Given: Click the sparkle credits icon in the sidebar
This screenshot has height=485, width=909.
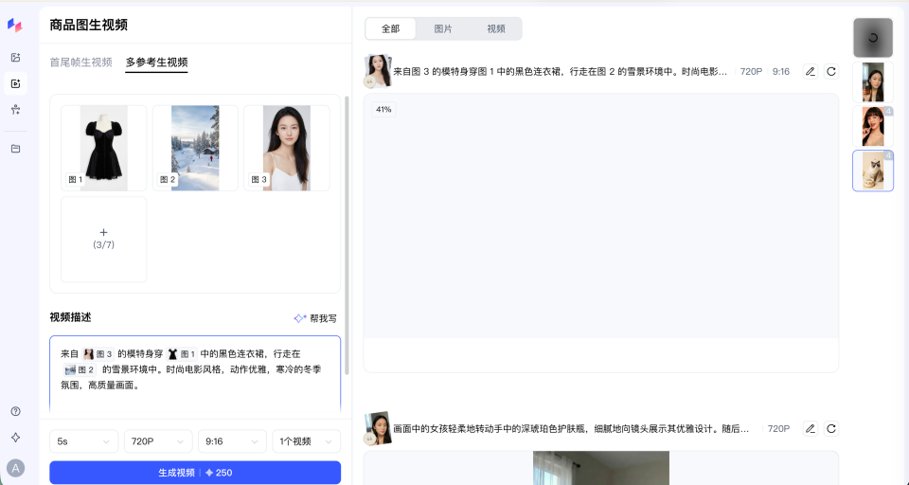Looking at the screenshot, I should click(16, 438).
